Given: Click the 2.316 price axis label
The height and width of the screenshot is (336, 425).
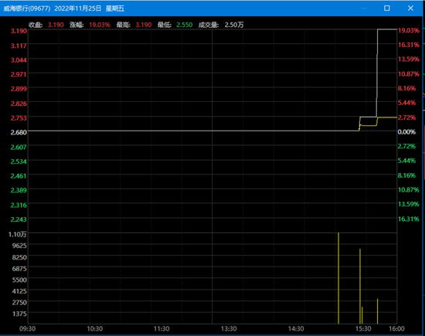Looking at the screenshot, I should coord(19,205).
